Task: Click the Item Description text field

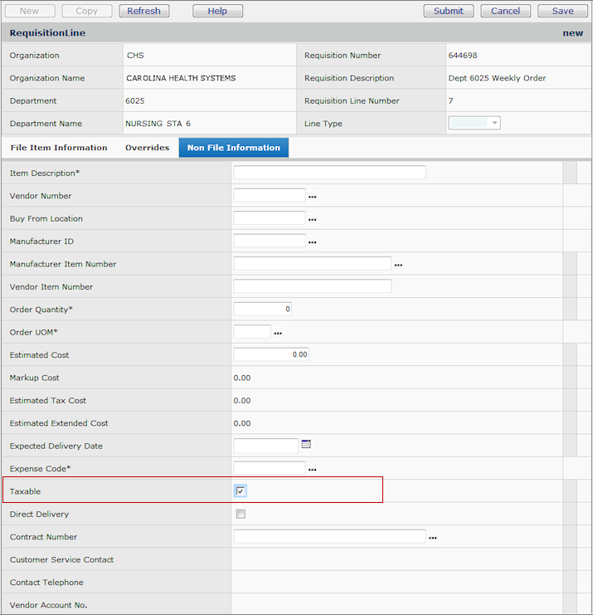Action: tap(329, 173)
